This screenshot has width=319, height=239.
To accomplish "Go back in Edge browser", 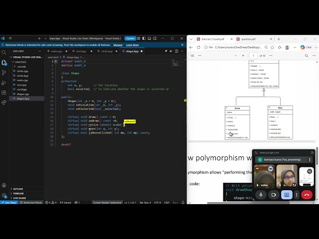I will (191, 47).
